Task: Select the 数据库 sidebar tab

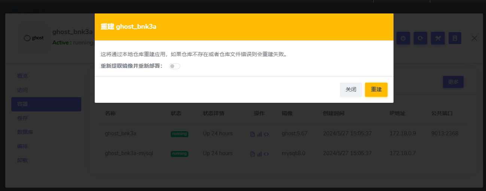Action: [25, 132]
